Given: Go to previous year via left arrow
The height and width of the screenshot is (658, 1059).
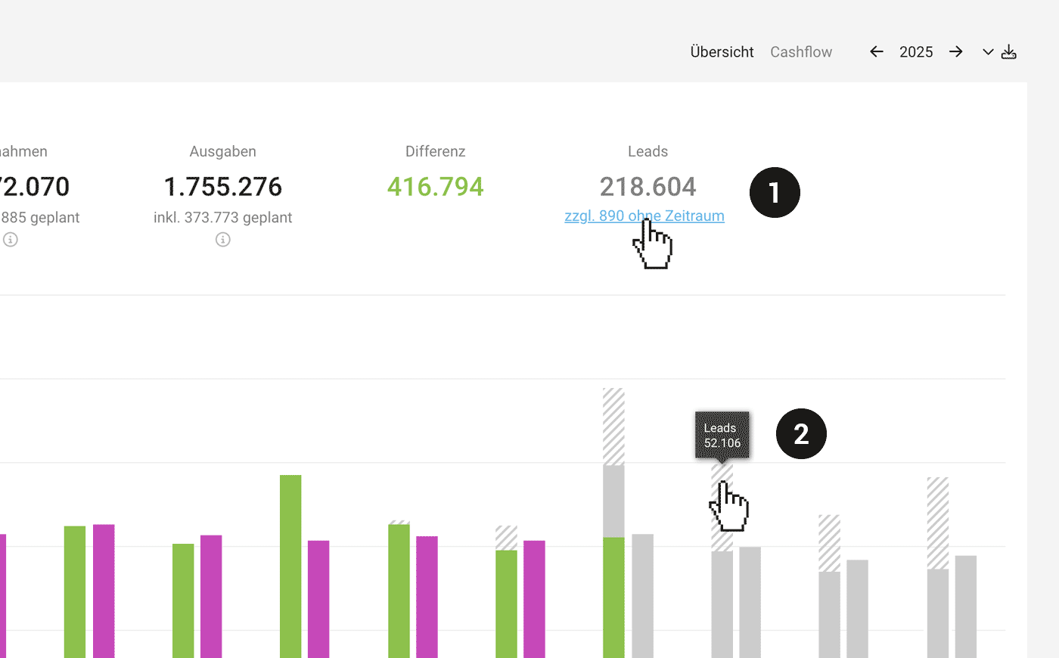Looking at the screenshot, I should (x=876, y=51).
